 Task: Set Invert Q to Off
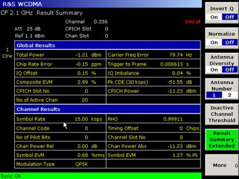229,17
